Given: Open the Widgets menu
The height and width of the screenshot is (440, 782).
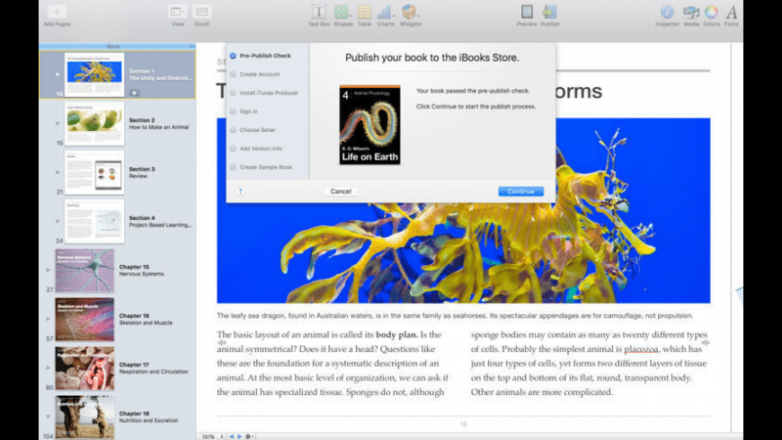Looking at the screenshot, I should (x=410, y=12).
